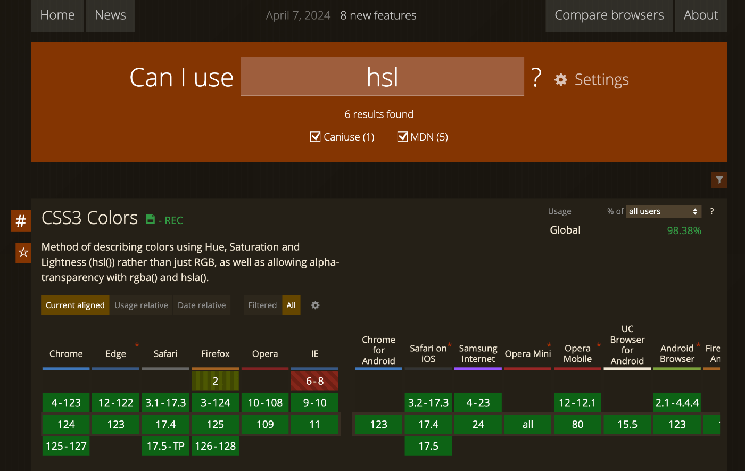Select the All browsers option

[x=291, y=305]
